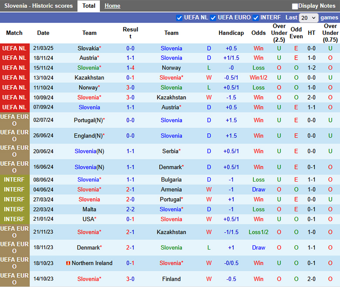Select the Match column header

(14, 33)
